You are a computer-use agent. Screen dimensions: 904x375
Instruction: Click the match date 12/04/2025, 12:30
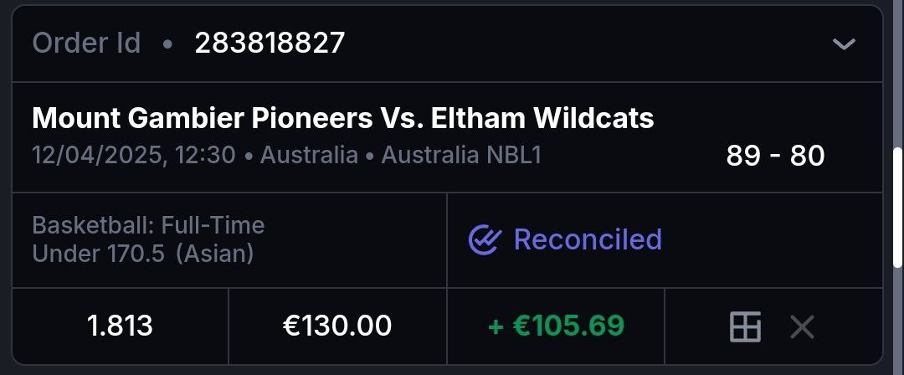pos(134,156)
